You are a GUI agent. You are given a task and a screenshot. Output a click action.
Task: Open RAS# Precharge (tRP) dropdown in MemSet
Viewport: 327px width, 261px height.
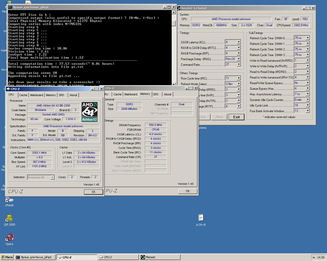point(239,53)
